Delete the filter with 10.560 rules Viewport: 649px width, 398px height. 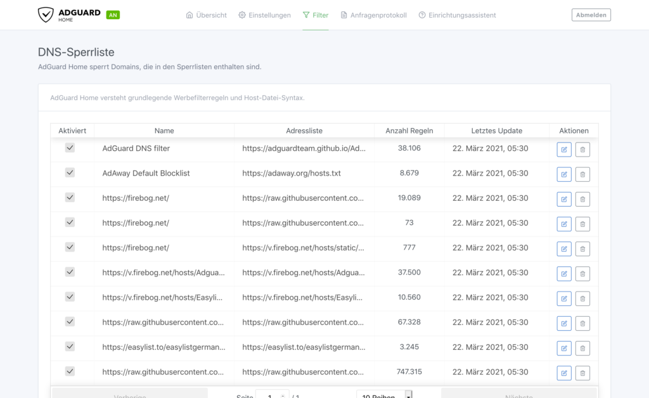[582, 298]
